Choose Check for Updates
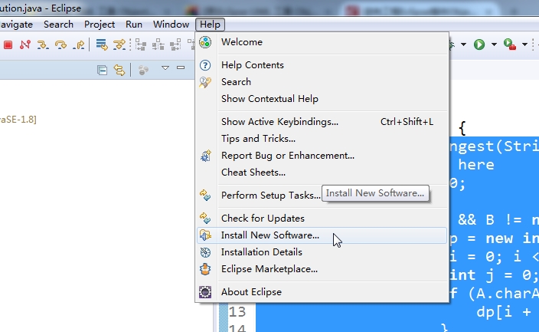 [x=322, y=219]
